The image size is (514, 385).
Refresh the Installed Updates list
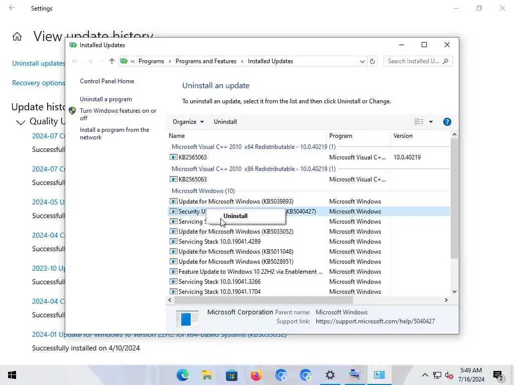(372, 61)
